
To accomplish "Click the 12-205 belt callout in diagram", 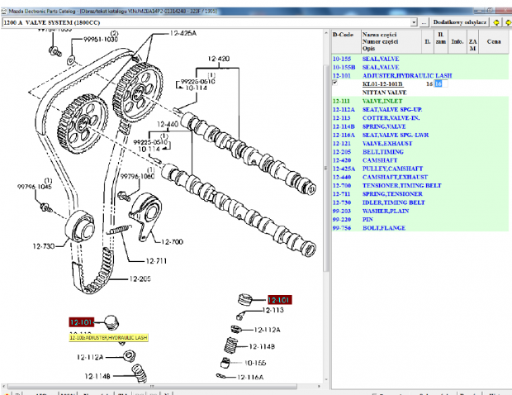I will [x=140, y=279].
